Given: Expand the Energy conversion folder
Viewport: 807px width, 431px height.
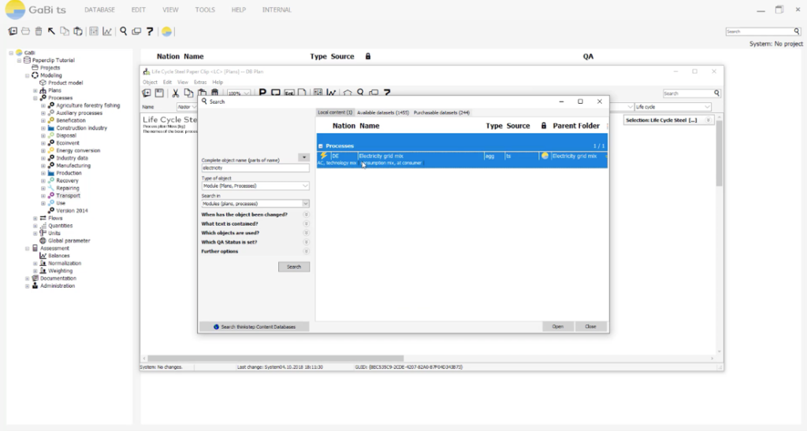Looking at the screenshot, I should point(43,150).
